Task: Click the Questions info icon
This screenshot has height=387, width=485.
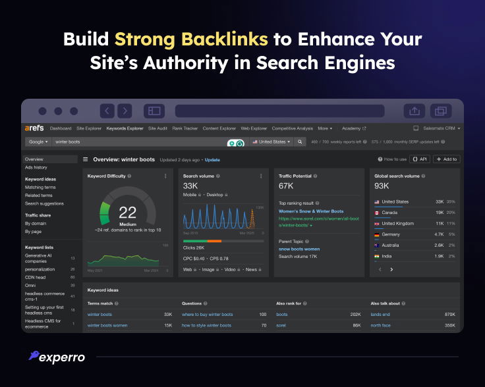Action: [206, 303]
